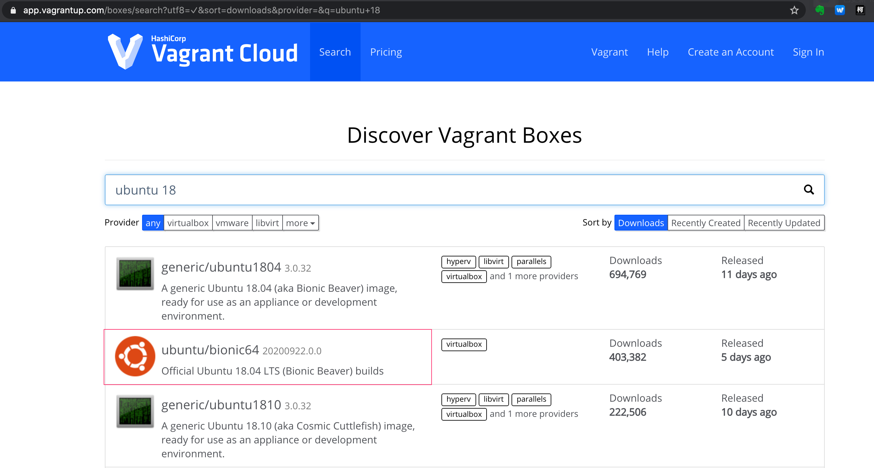Click the 5 days ago release text
Image resolution: width=874 pixels, height=468 pixels.
pyautogui.click(x=746, y=357)
